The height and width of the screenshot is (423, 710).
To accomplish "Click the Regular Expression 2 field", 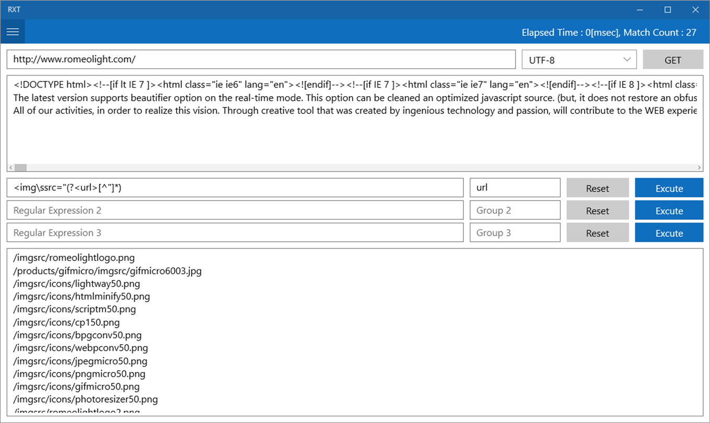I will click(x=235, y=210).
